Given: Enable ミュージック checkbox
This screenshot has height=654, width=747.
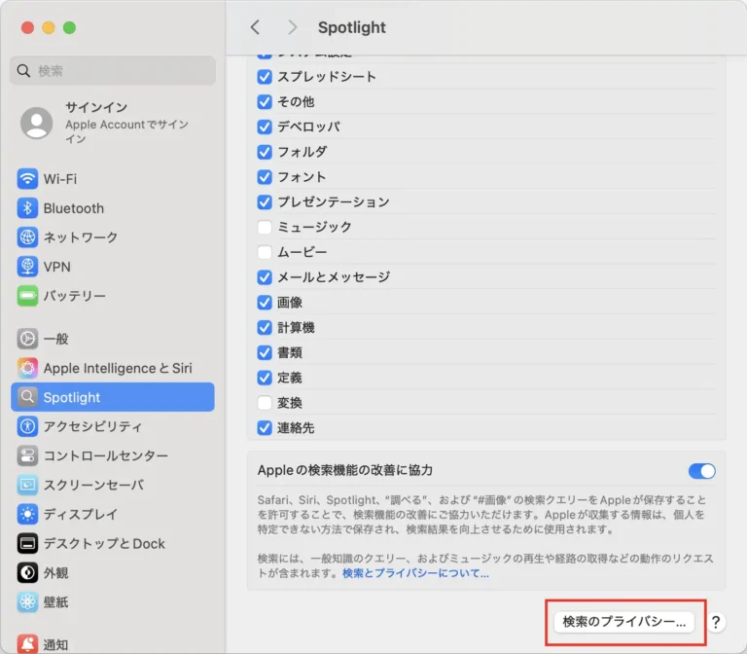Looking at the screenshot, I should click(265, 227).
